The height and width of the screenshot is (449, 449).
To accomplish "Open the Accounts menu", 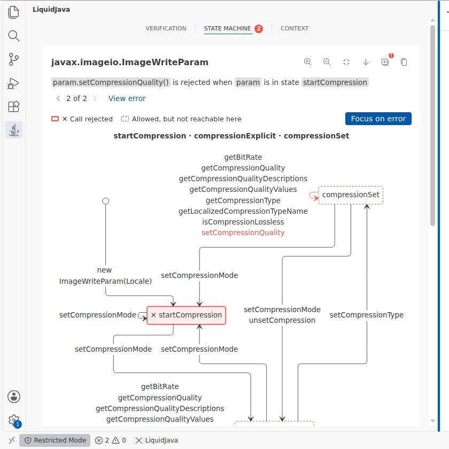I will pyautogui.click(x=14, y=397).
